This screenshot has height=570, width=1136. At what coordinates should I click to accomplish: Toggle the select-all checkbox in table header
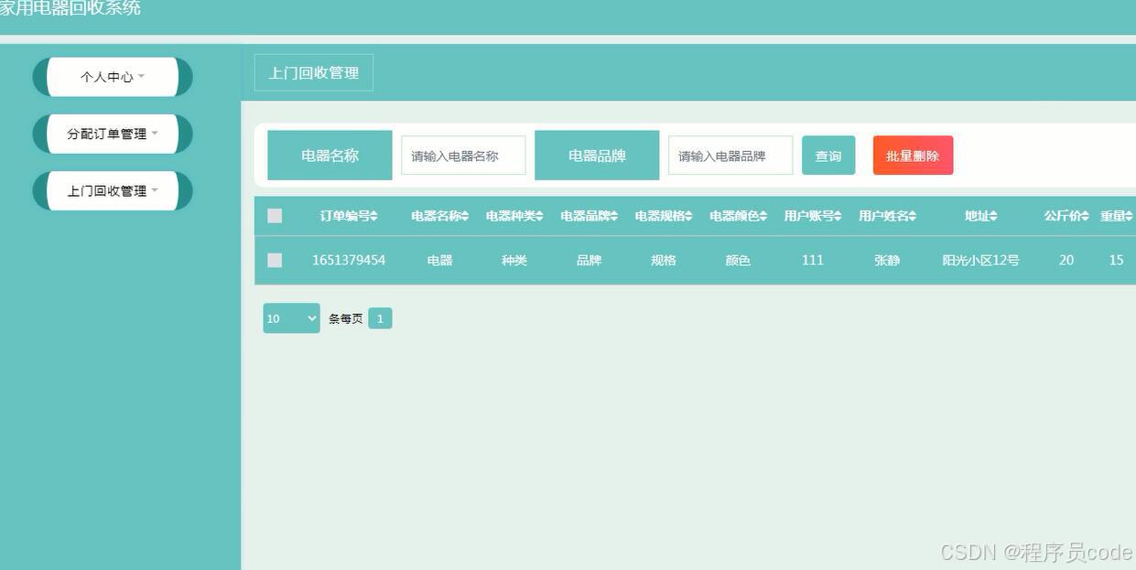point(275,215)
